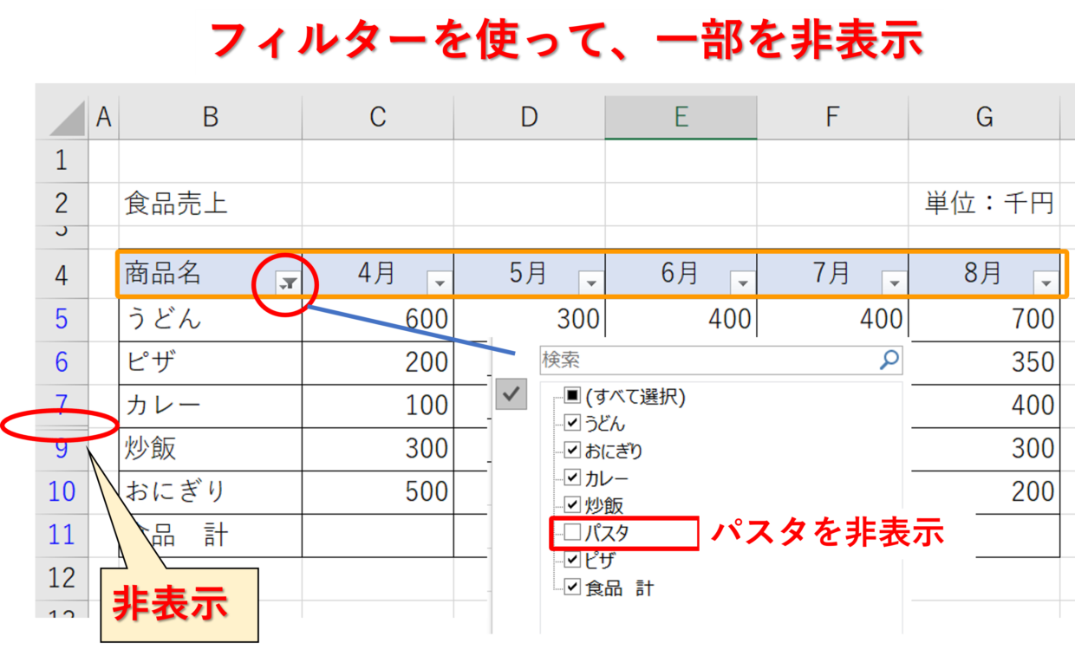
Task: Open the 7月 filter dropdown arrow
Action: 894,283
